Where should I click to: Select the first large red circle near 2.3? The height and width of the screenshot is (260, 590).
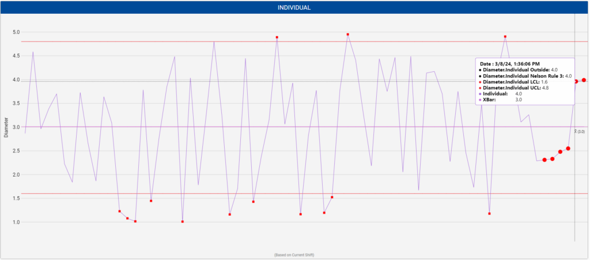544,160
